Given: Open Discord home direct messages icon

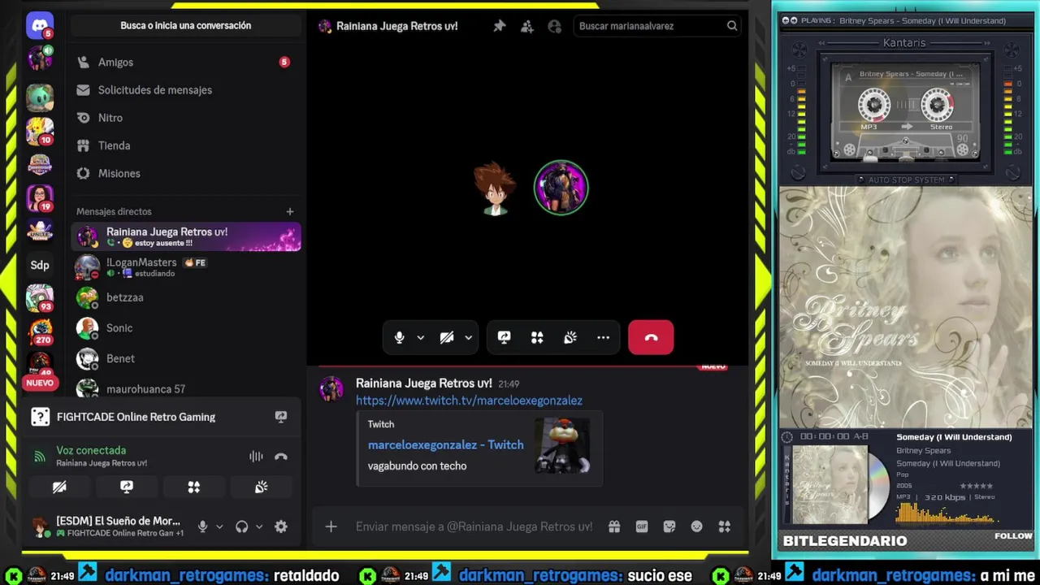Looking at the screenshot, I should click(39, 25).
